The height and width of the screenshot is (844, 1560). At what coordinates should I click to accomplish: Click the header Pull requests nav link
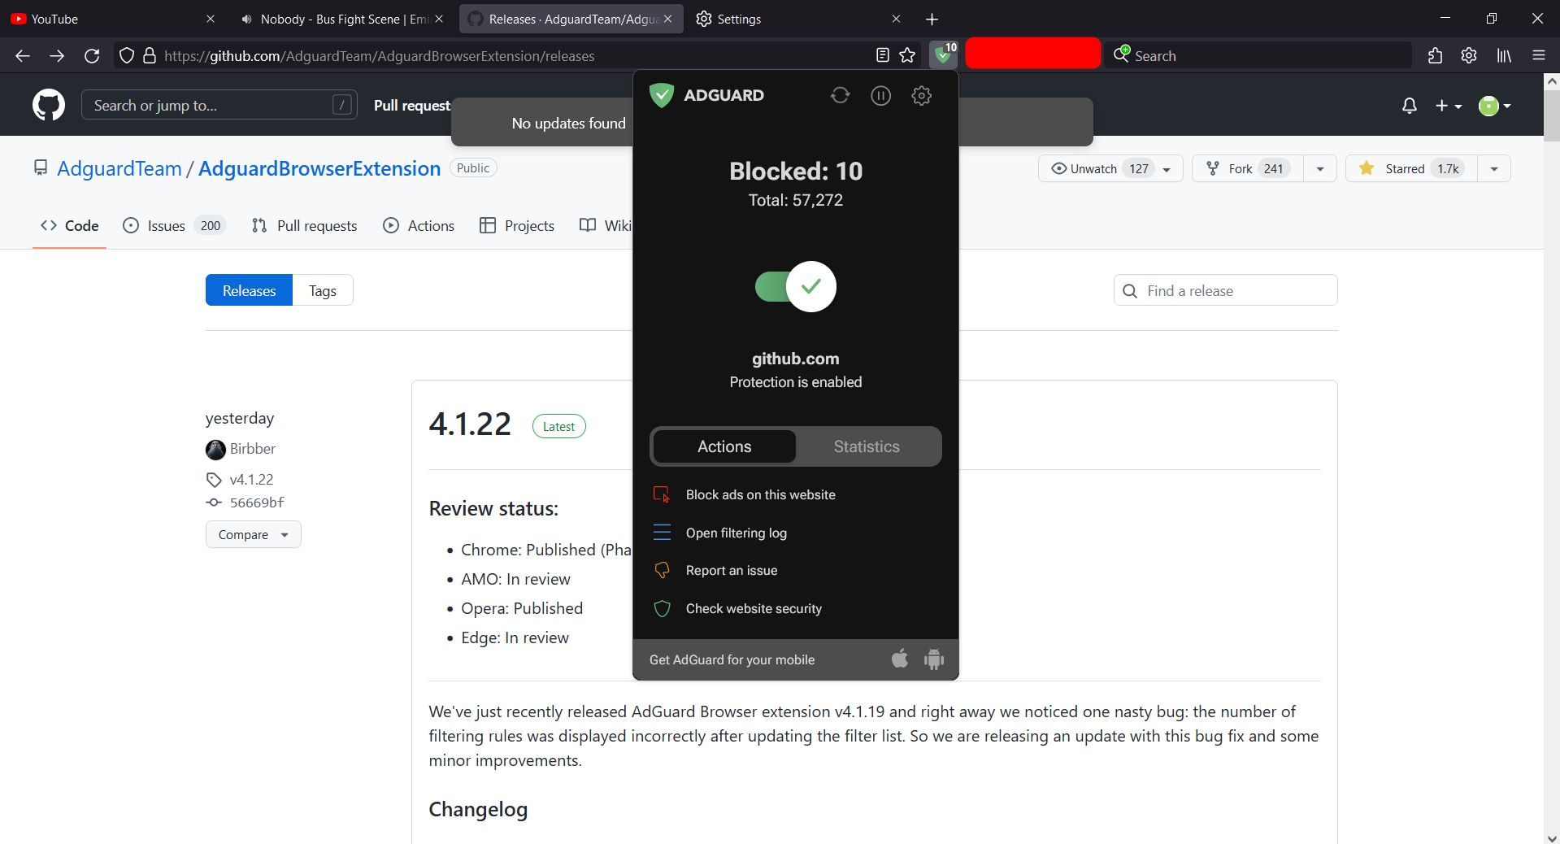(x=412, y=105)
